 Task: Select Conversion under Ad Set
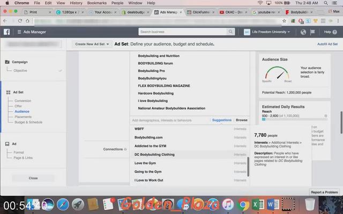pyautogui.click(x=23, y=101)
